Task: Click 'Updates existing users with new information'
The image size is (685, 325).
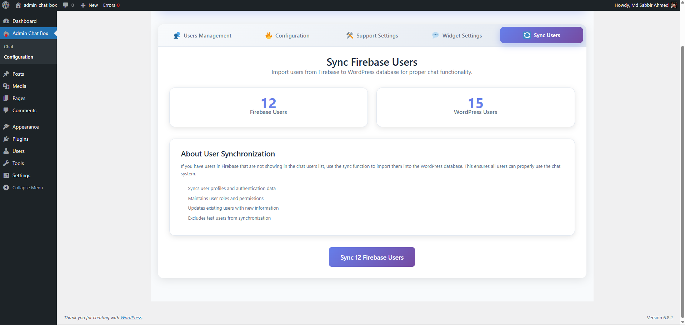Action: [233, 208]
